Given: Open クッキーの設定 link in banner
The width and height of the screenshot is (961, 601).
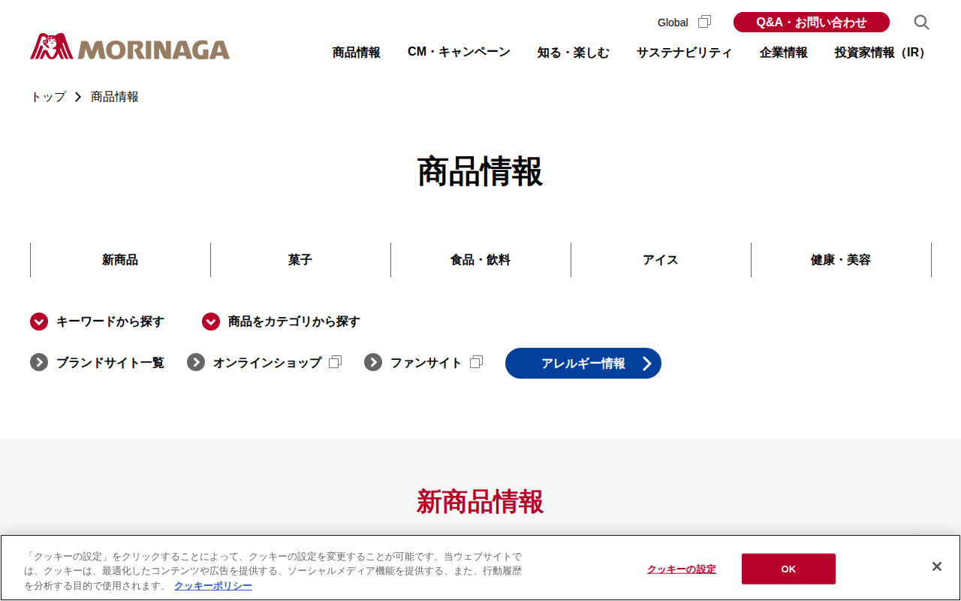Looking at the screenshot, I should tap(682, 569).
